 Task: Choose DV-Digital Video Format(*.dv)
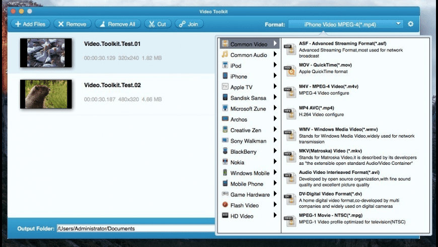[330, 194]
